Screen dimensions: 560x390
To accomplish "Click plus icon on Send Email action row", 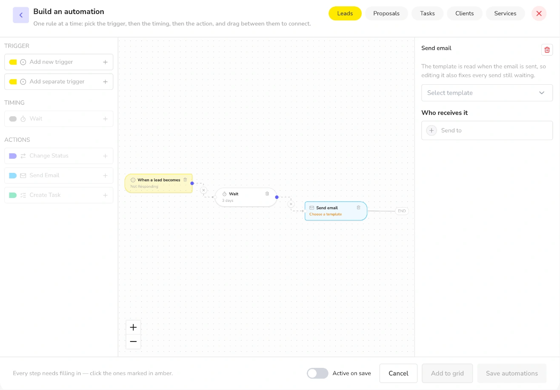I will [105, 175].
